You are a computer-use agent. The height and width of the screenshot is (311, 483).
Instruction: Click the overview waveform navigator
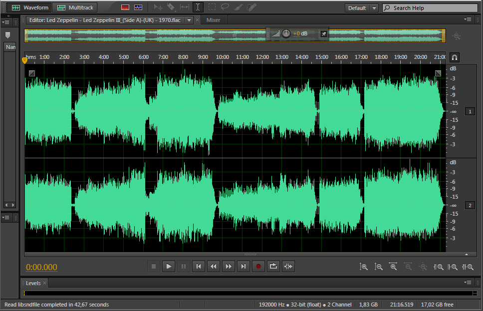click(x=235, y=35)
